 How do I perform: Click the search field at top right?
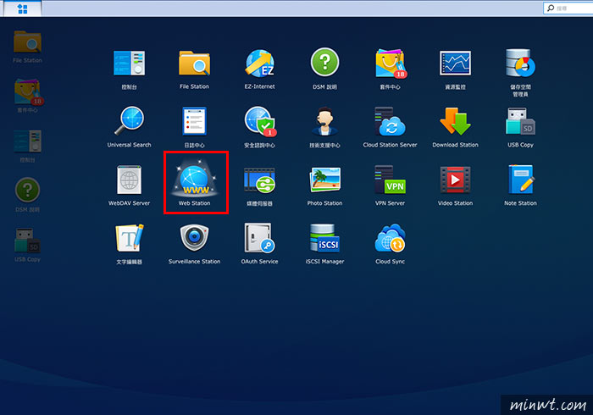point(568,8)
